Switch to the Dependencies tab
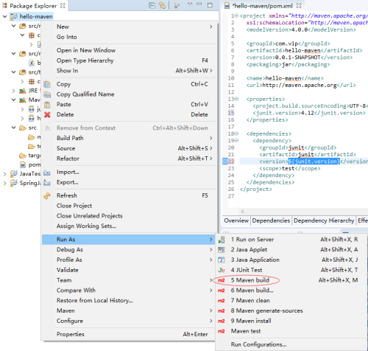The image size is (368, 351). tap(271, 220)
